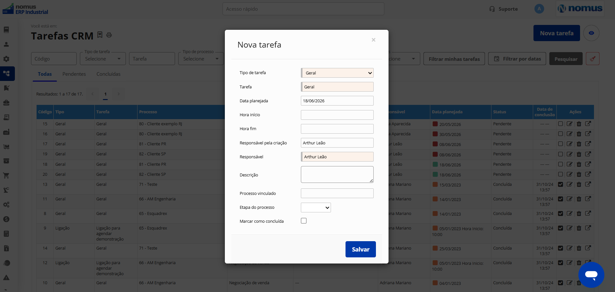
Task: Check completion box for task 15
Action: coord(561,124)
